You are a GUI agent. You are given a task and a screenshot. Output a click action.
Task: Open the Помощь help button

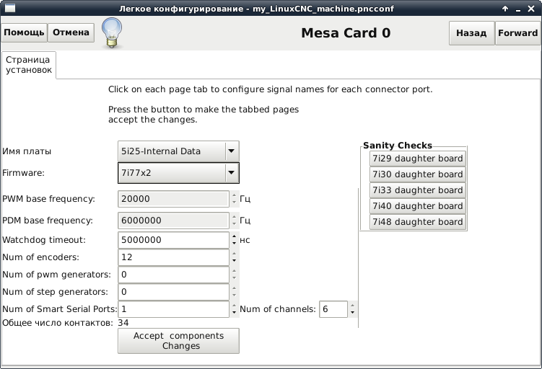click(25, 32)
